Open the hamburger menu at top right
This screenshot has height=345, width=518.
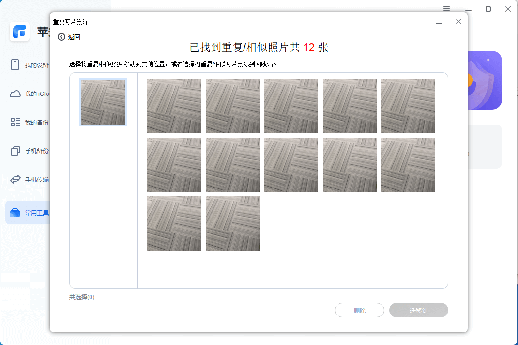[x=447, y=8]
